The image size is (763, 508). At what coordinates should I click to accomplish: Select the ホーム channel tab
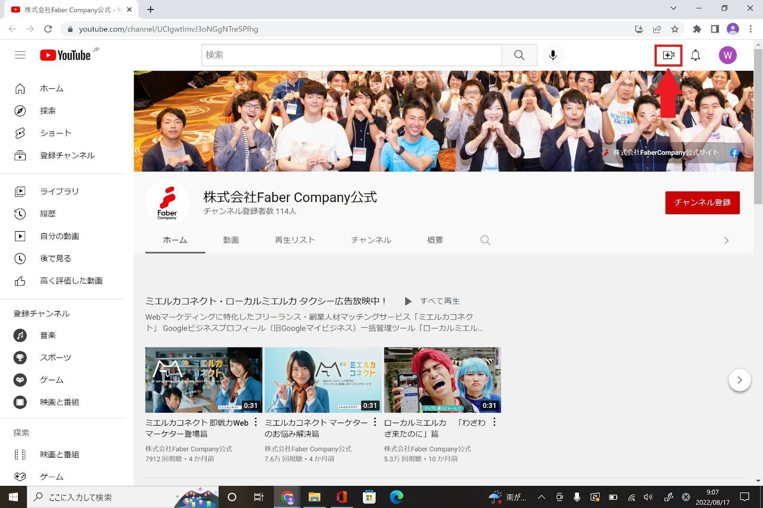175,240
